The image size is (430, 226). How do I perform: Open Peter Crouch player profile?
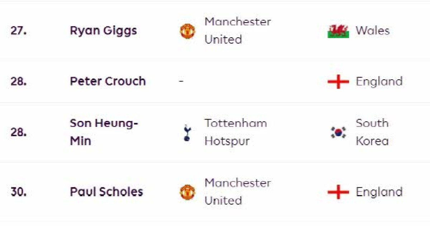(x=108, y=81)
